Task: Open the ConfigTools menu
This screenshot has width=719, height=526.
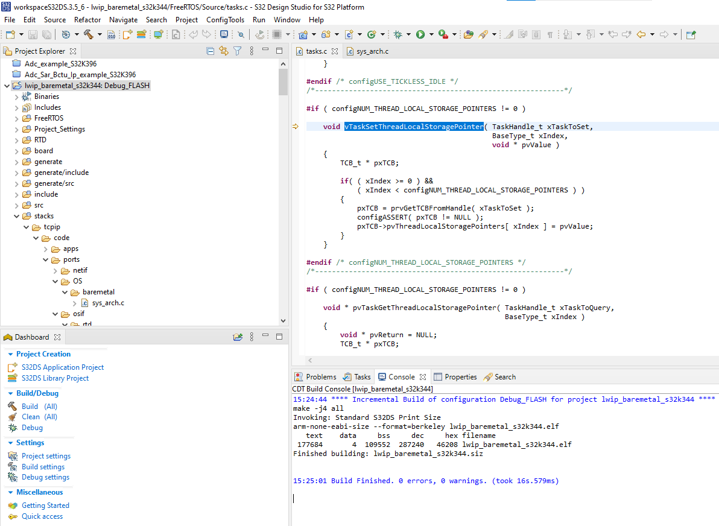Action: pyautogui.click(x=225, y=19)
